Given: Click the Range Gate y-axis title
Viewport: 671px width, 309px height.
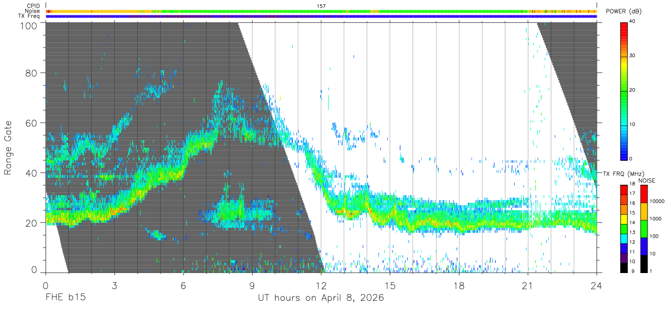Looking at the screenshot, I should 8,148.
